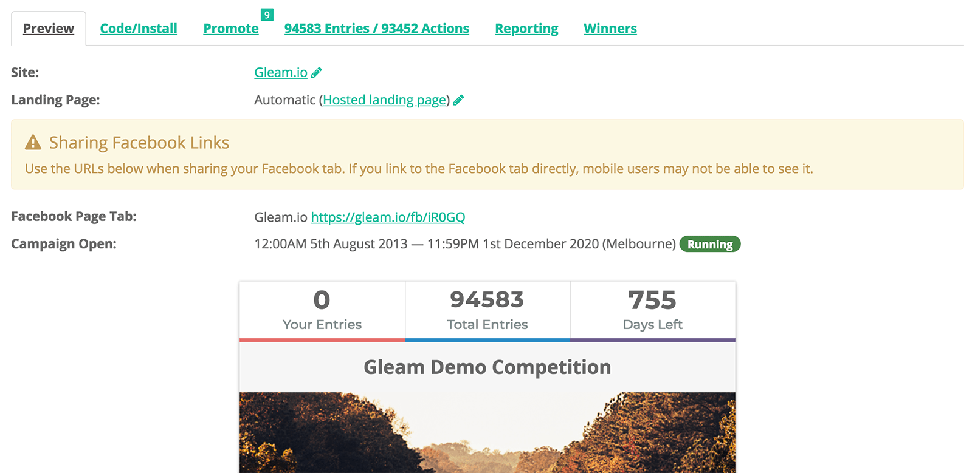Click the Sharing Facebook Links alert heading
Viewport: 975px width, 473px height.
[139, 143]
